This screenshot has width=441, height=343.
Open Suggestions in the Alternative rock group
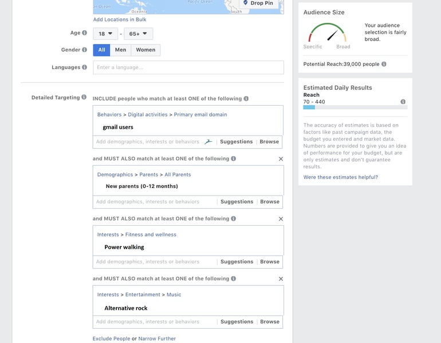(237, 322)
